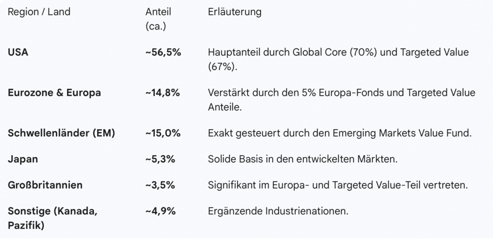The image size is (493, 239).
Task: Click the ~56,5% share value
Action: click(163, 52)
